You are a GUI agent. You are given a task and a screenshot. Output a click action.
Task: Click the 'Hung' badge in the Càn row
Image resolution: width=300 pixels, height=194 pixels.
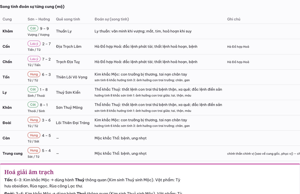tap(34, 135)
